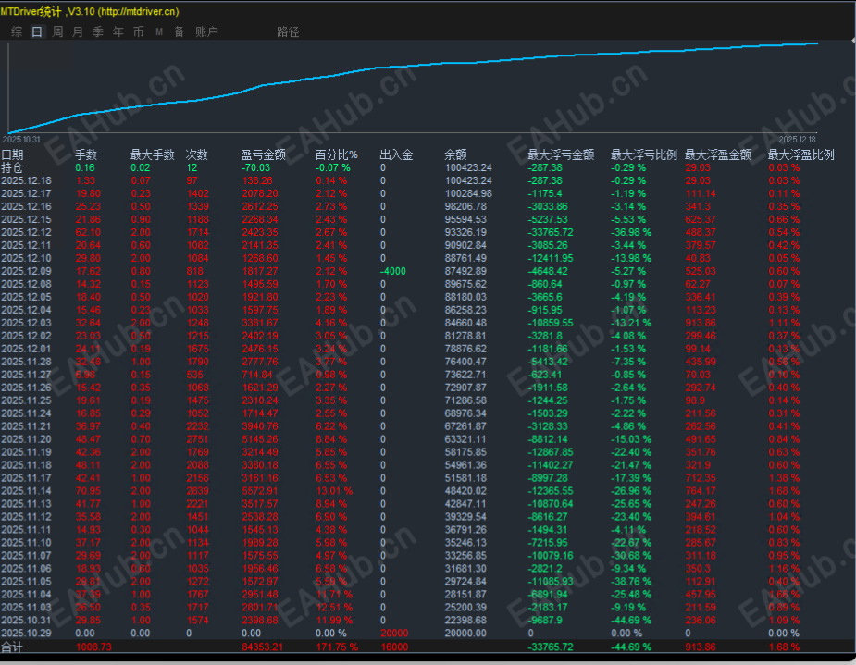Select the 2025.12.12 date cell
The width and height of the screenshot is (856, 665).
tap(26, 232)
